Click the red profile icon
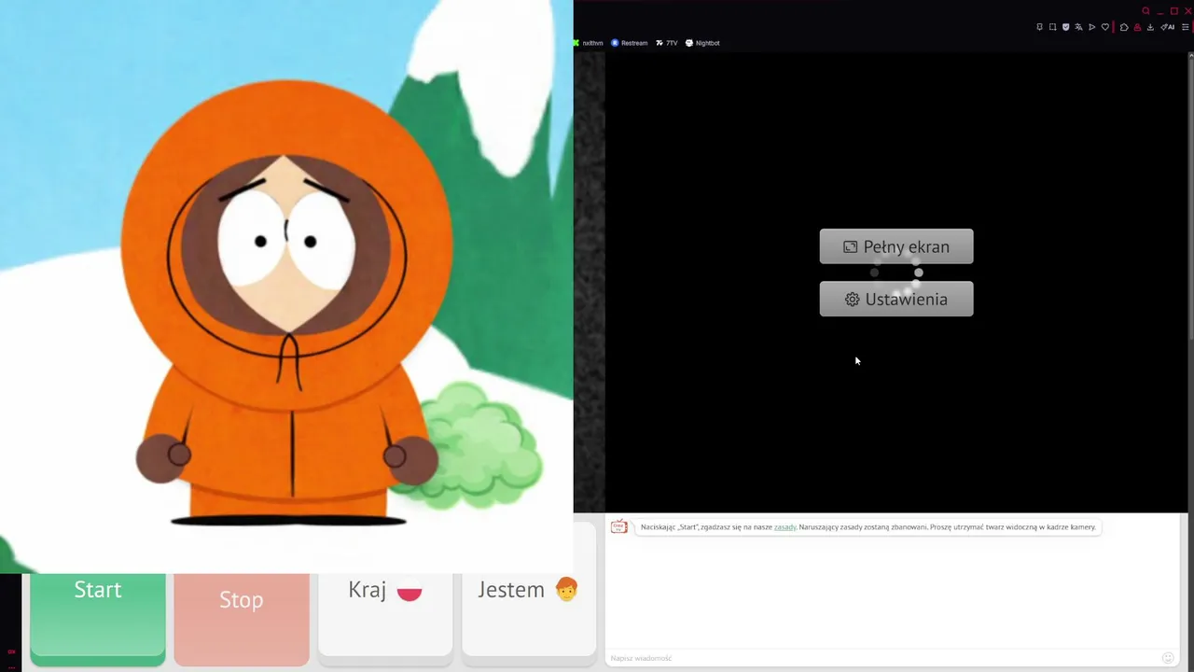 click(x=1137, y=27)
